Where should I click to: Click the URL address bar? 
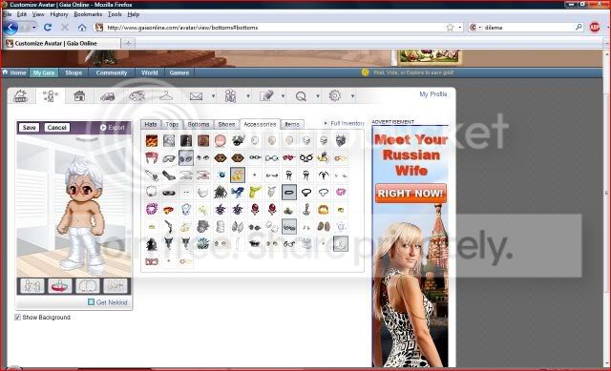(x=273, y=28)
